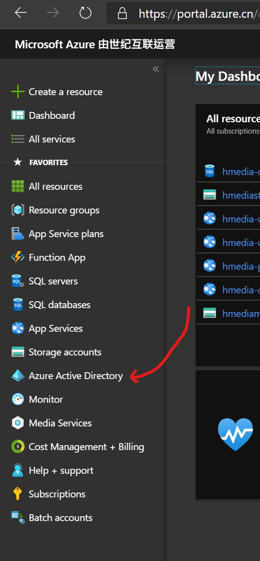Click the Batch accounts icon

click(x=18, y=518)
